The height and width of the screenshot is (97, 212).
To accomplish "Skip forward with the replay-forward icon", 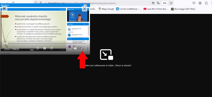I will click(51, 48).
